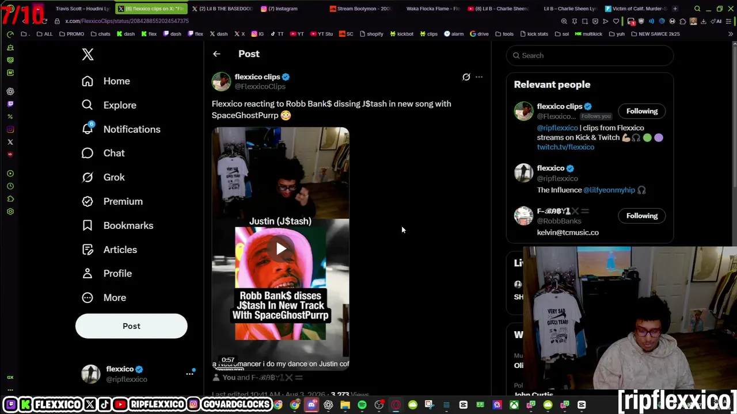This screenshot has width=737, height=414.
Task: Click the X logo above the Home link
Action: [x=88, y=55]
